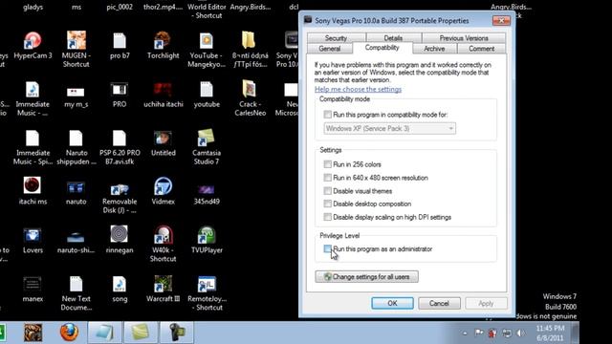This screenshot has width=612, height=344.
Task: Check Run this program as an administrator
Action: 327,248
